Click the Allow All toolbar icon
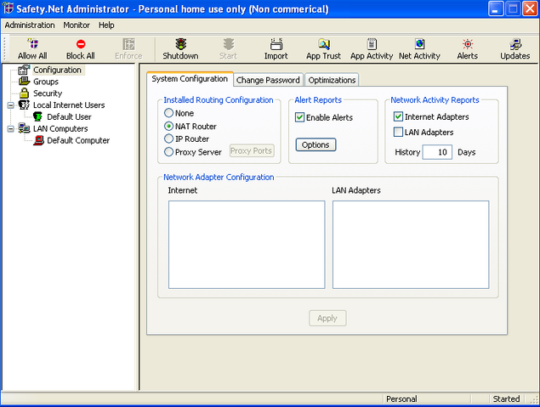The image size is (540, 407). (32, 44)
